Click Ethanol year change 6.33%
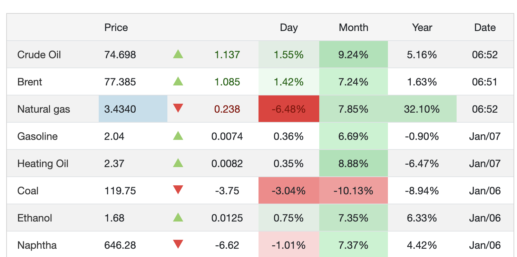 click(x=422, y=218)
